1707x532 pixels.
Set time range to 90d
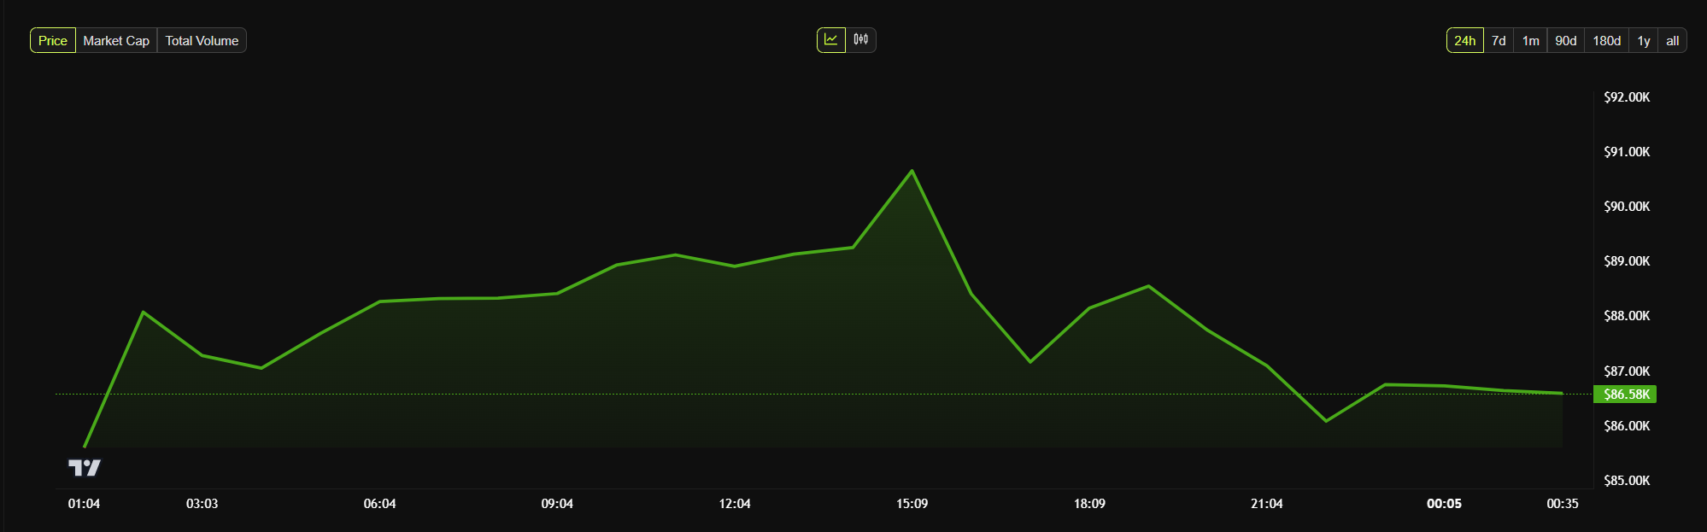pos(1565,40)
